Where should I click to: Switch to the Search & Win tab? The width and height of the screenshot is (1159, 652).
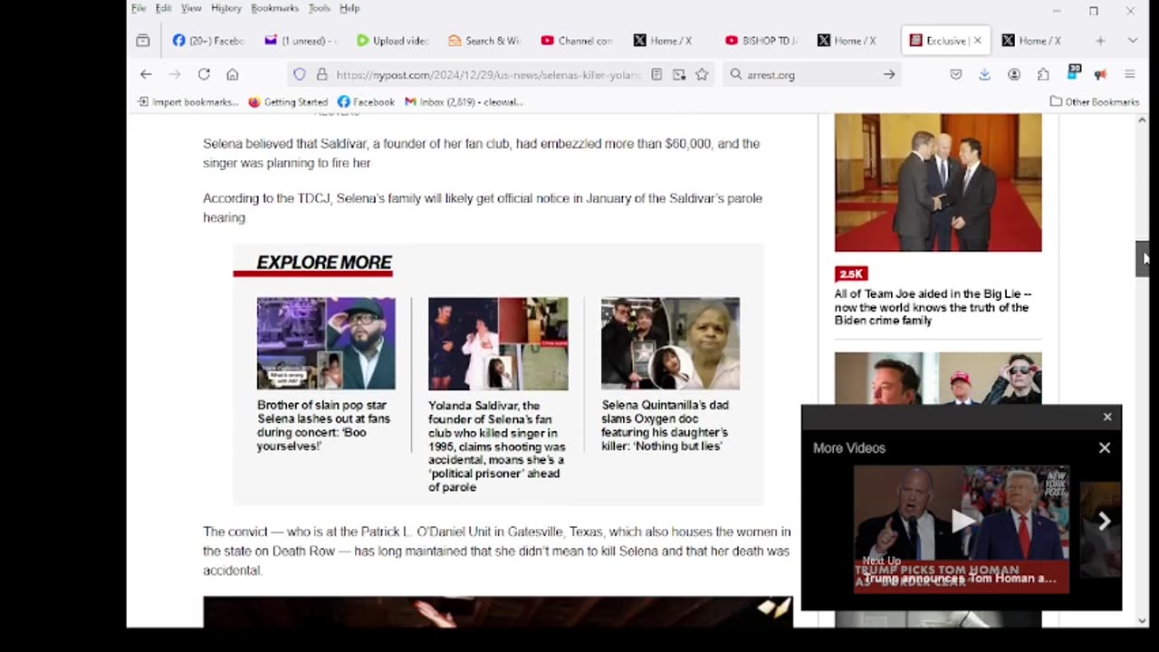(484, 40)
